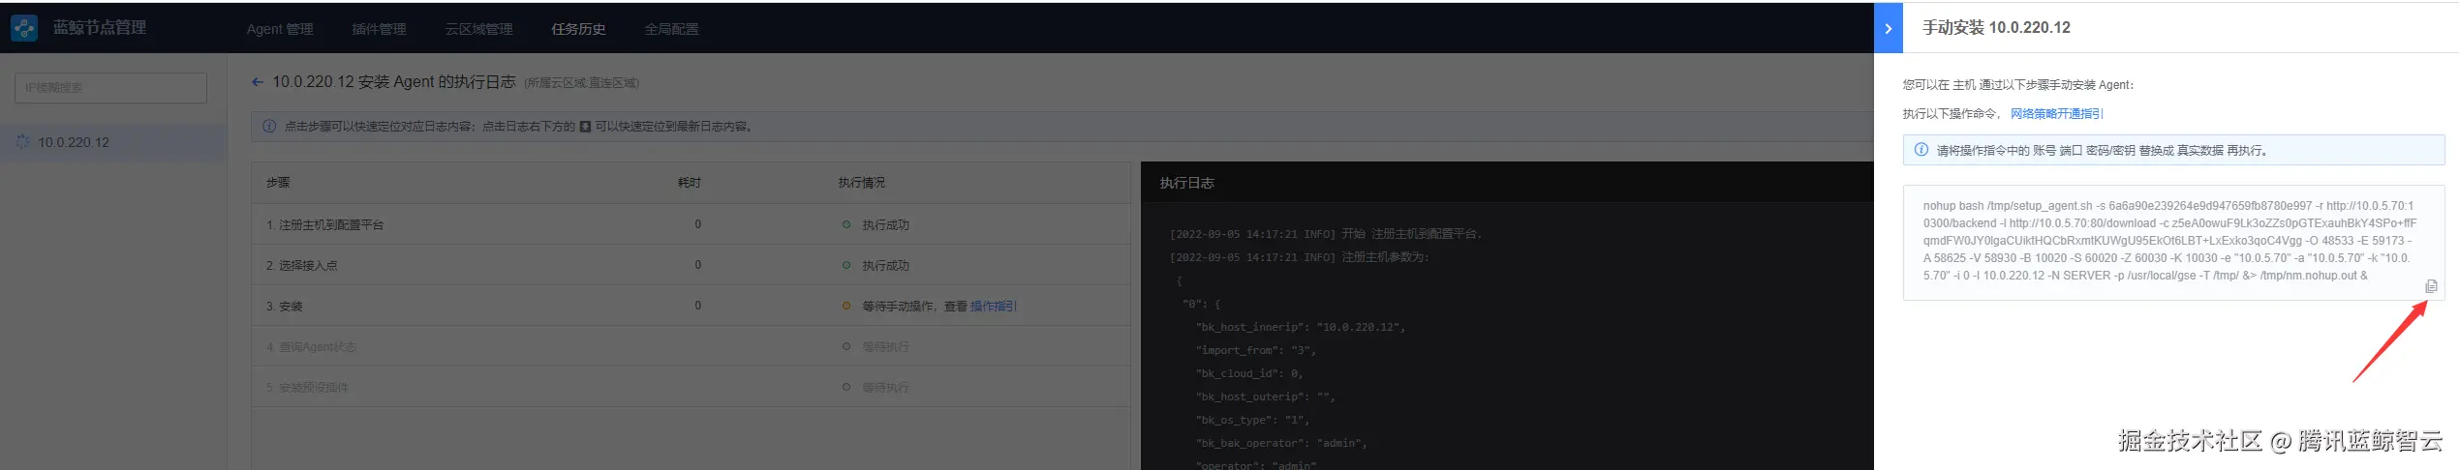This screenshot has height=470, width=2459.
Task: Click the bk_host_innerip log line
Action: point(1300,328)
